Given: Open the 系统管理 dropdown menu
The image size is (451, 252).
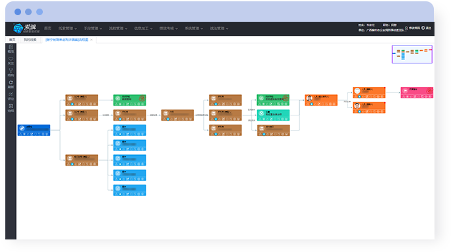Looking at the screenshot, I should tap(194, 28).
